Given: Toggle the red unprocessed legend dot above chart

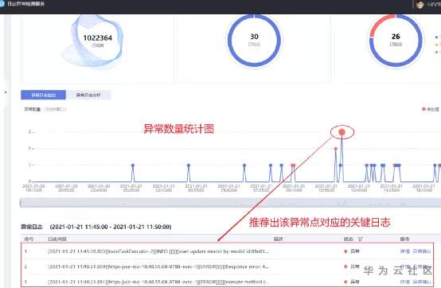Looking at the screenshot, I should click(423, 109).
